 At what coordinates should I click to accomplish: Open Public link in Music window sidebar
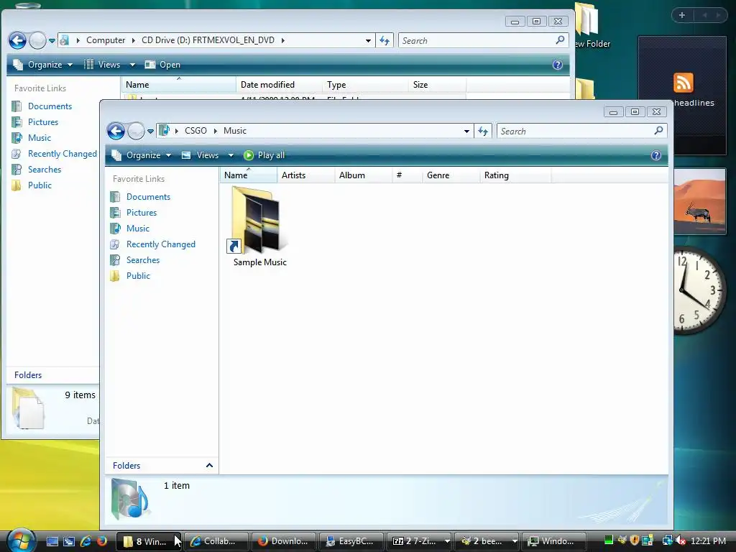[138, 276]
